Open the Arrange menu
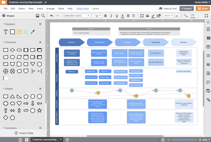 coord(50,9)
